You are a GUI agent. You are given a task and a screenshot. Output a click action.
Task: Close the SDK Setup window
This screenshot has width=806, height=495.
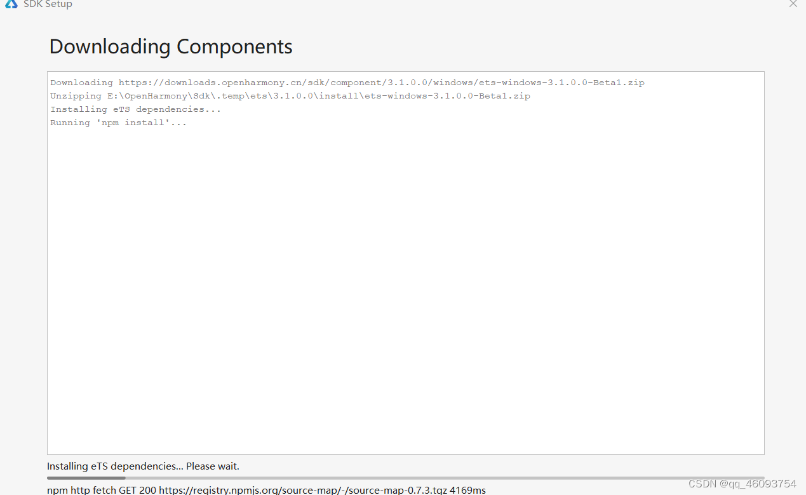click(x=793, y=4)
